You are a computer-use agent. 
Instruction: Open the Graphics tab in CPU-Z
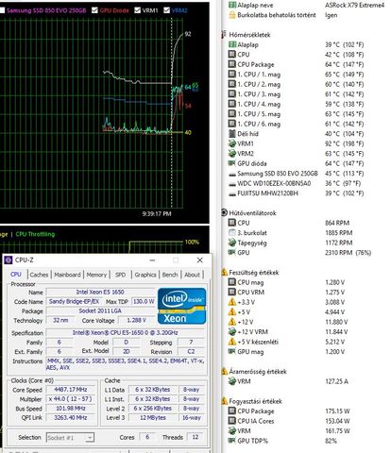pyautogui.click(x=145, y=275)
